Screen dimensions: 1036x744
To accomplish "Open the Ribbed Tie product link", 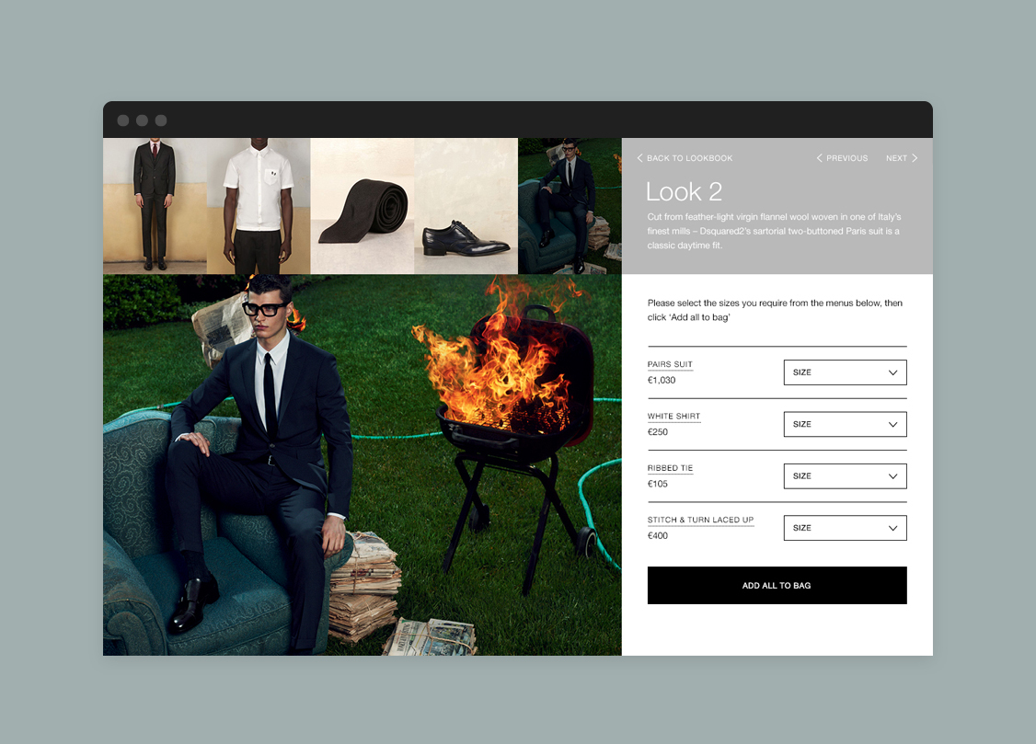I will tap(670, 468).
